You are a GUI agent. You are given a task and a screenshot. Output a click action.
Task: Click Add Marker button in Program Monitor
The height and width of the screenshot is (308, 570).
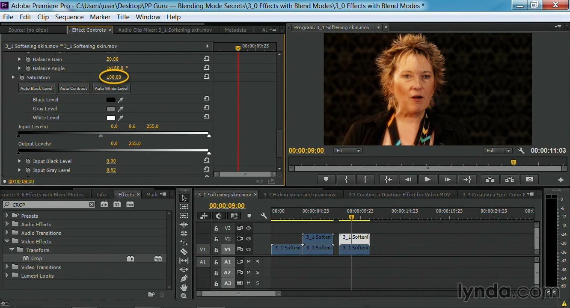pos(326,180)
